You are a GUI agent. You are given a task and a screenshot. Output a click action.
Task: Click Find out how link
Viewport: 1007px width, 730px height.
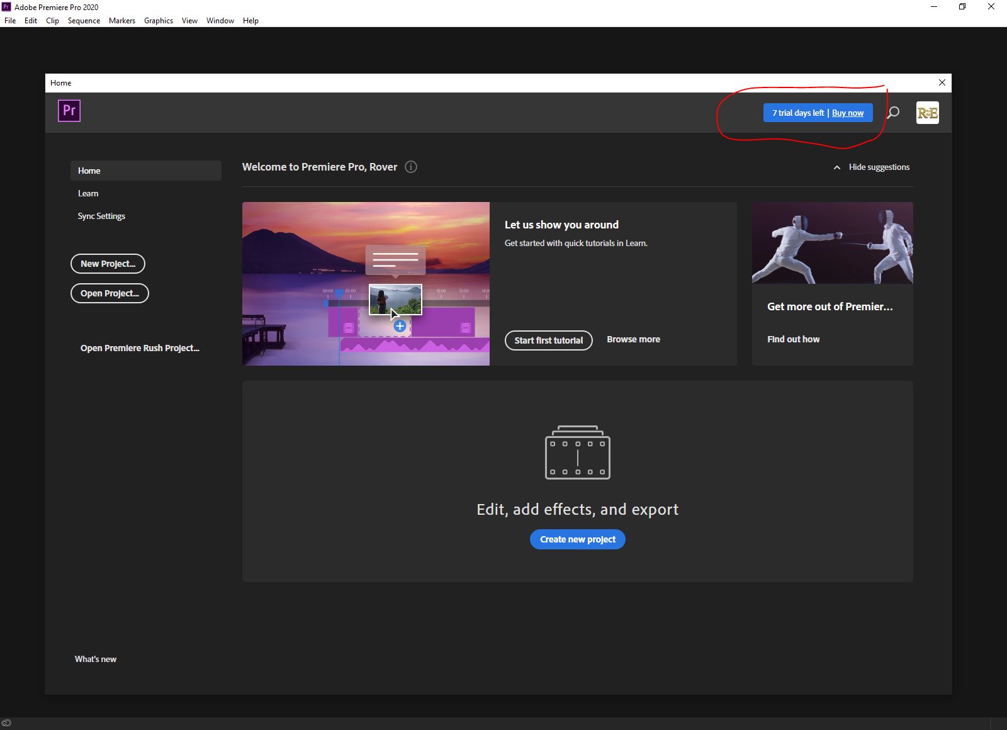[793, 339]
